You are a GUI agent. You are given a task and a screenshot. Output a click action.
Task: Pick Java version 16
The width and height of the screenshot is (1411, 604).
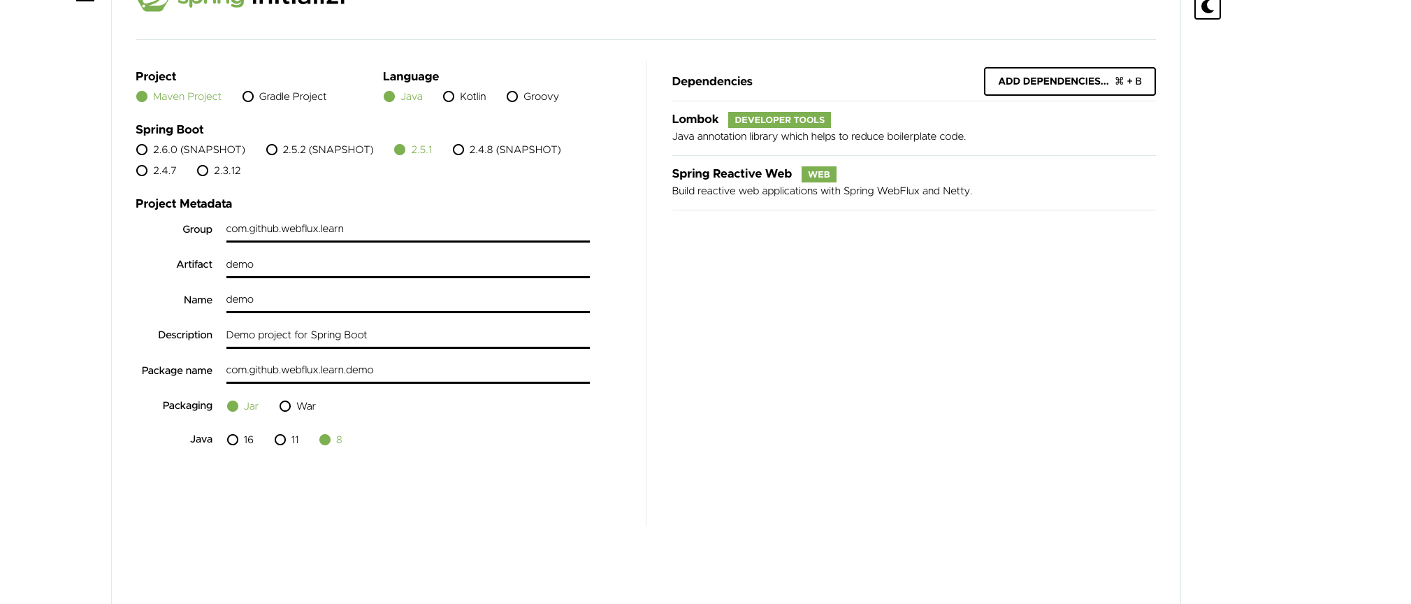[x=240, y=440]
